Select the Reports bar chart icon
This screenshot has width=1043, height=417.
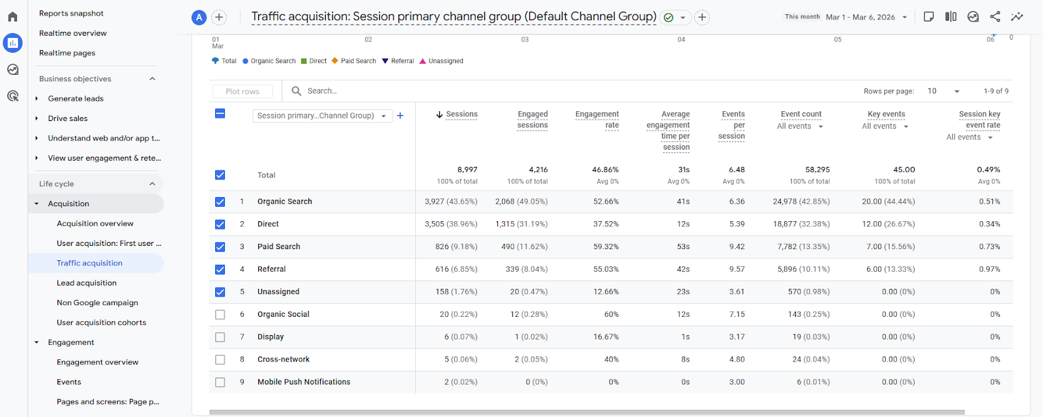(12, 43)
